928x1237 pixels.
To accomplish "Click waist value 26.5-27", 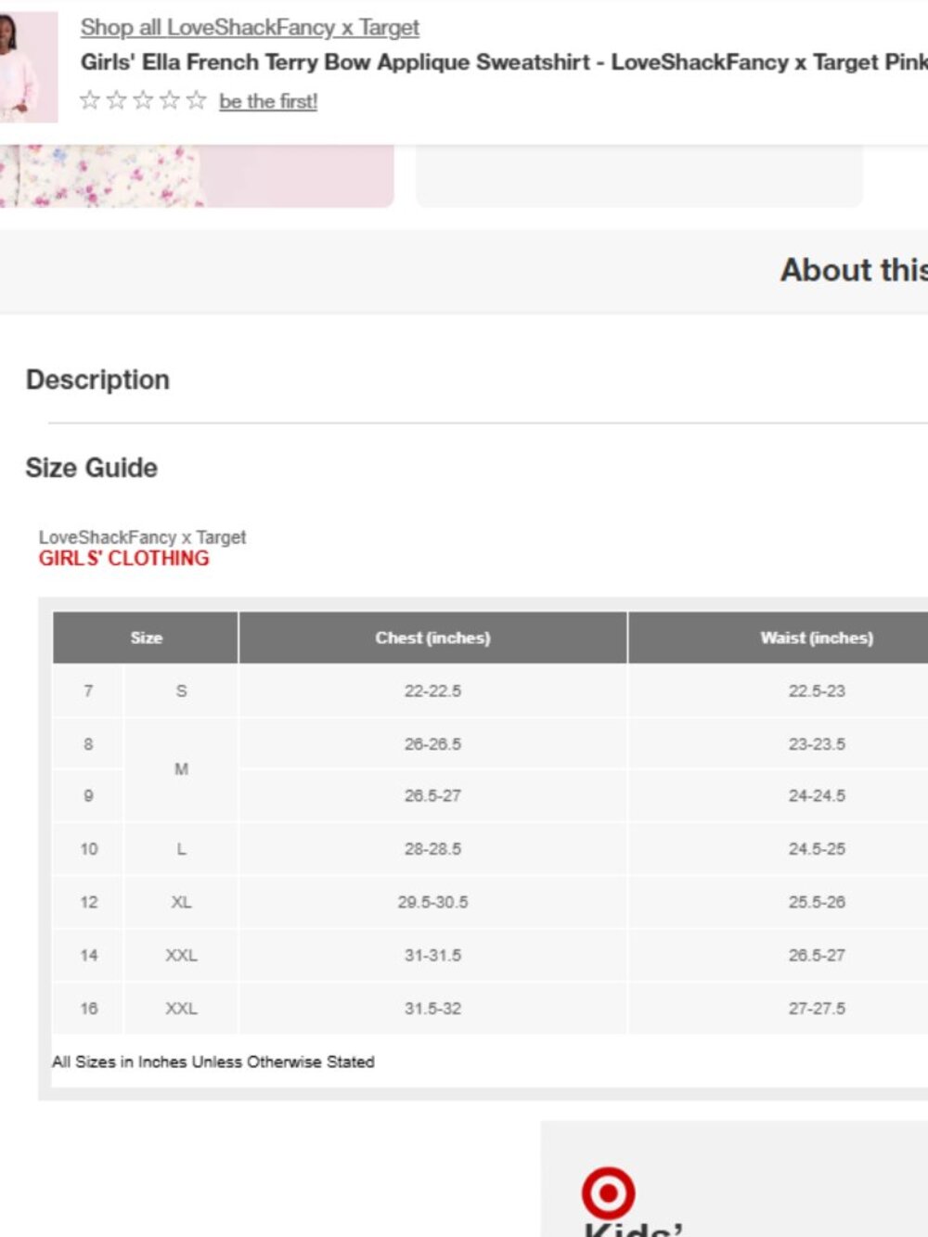I will click(x=817, y=955).
